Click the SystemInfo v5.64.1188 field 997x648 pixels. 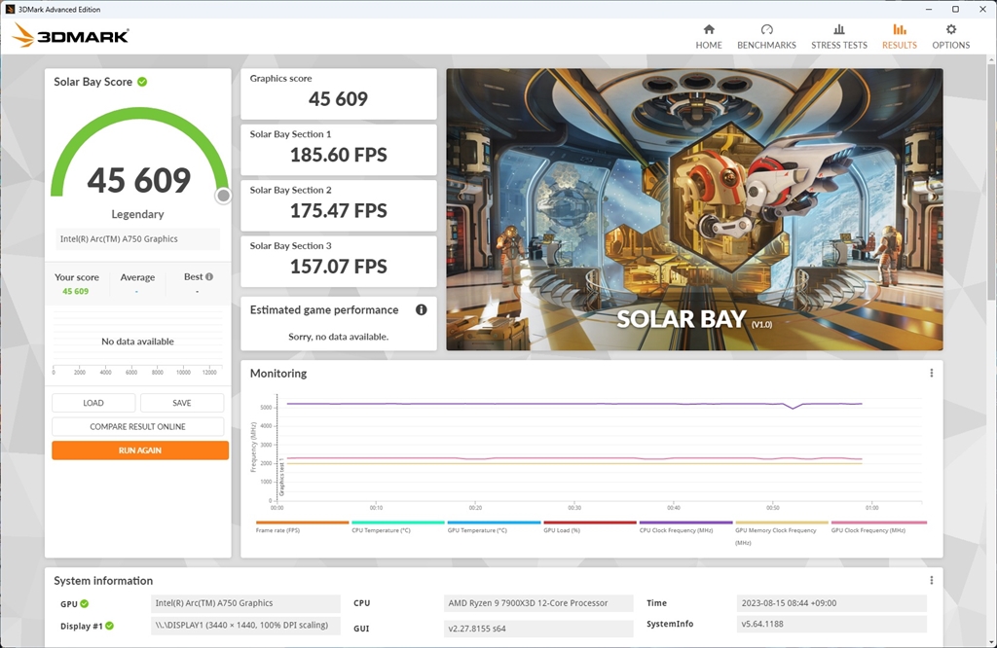(x=831, y=624)
